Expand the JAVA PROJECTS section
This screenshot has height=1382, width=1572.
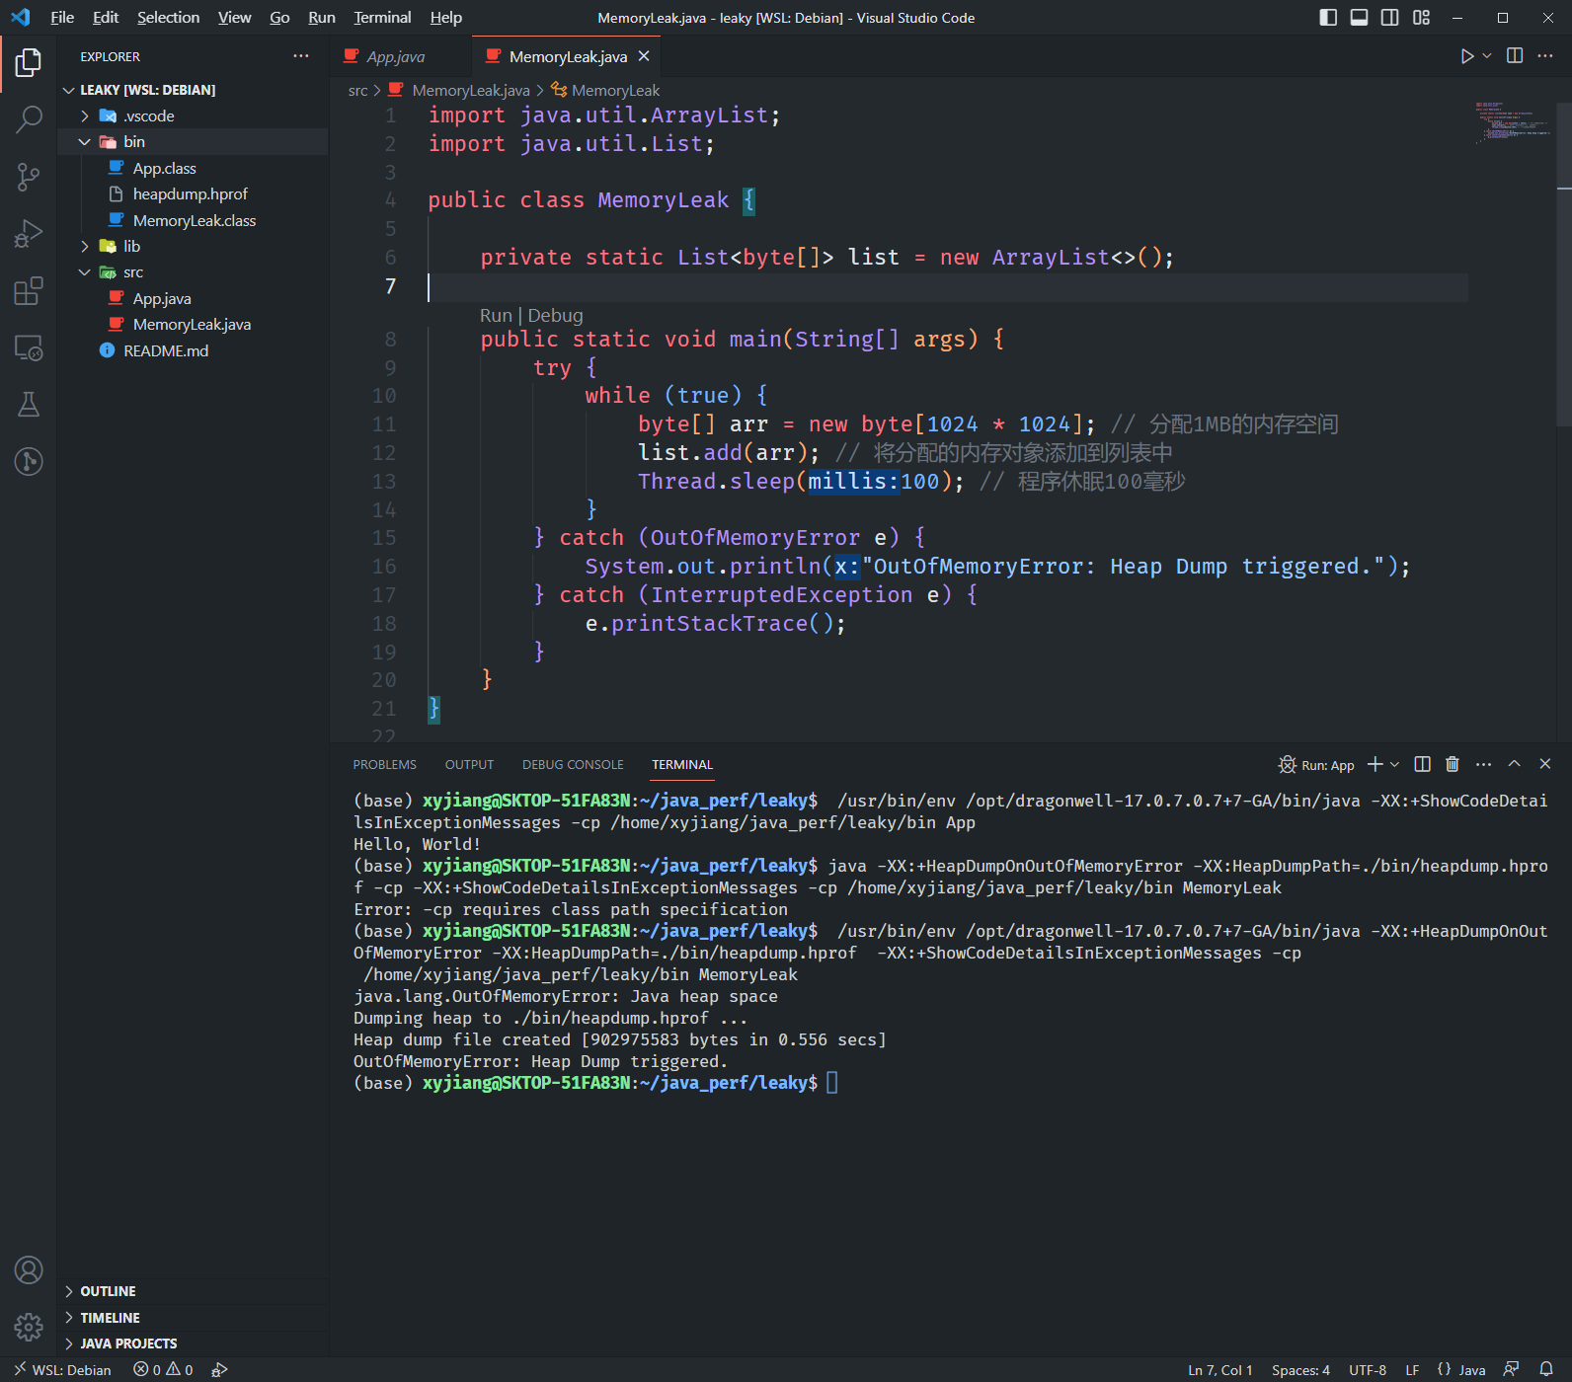[x=193, y=1344]
